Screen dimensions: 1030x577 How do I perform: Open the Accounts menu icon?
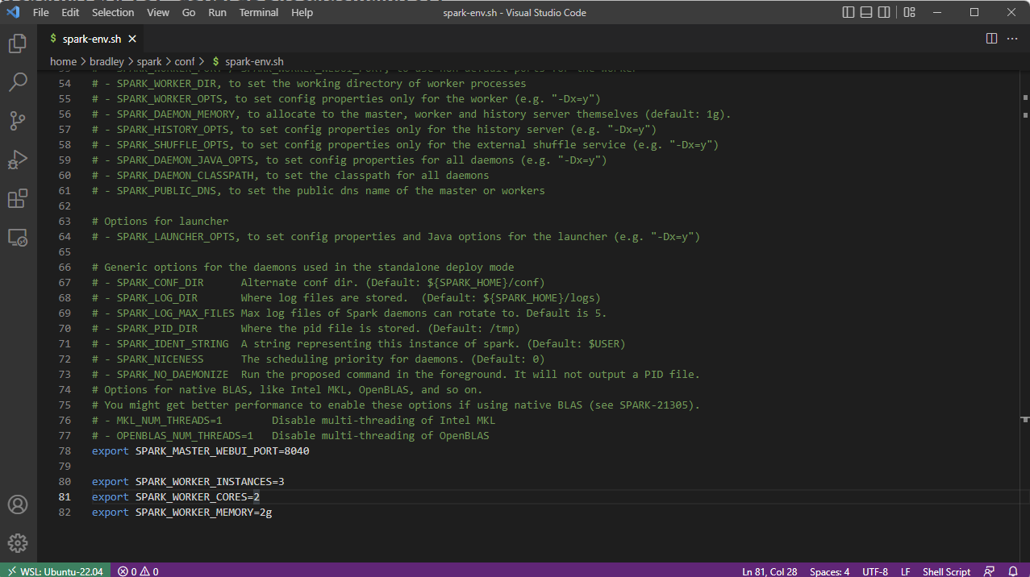[18, 504]
